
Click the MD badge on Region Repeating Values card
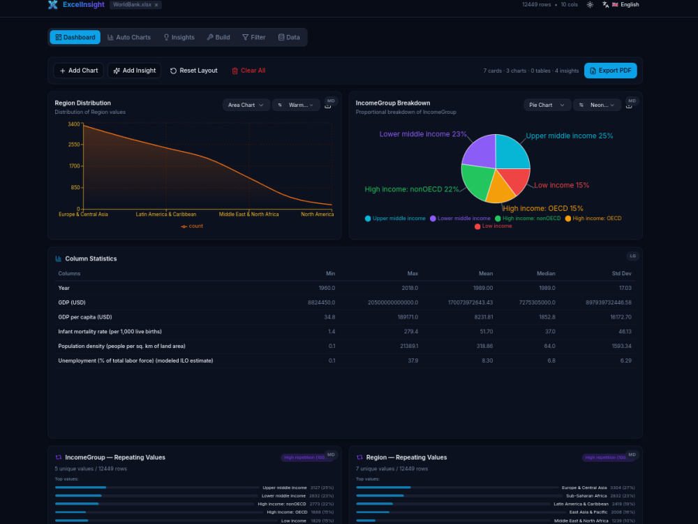coord(632,455)
